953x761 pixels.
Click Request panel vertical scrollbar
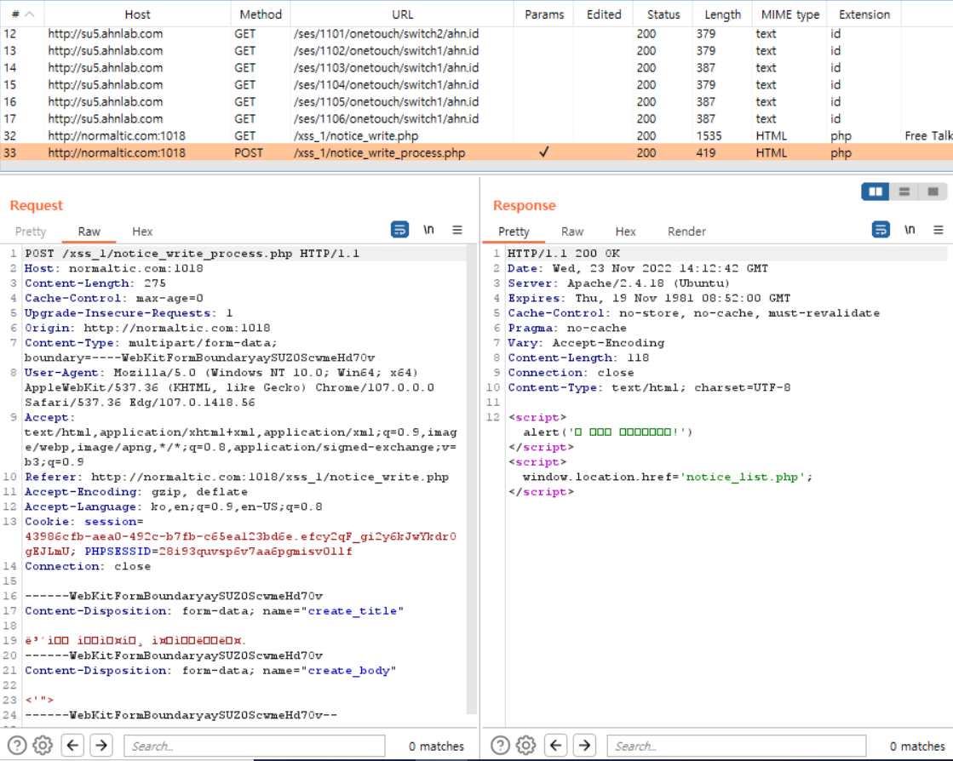[471, 480]
